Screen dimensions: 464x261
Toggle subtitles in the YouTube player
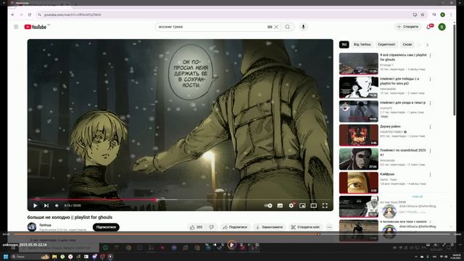(x=280, y=205)
